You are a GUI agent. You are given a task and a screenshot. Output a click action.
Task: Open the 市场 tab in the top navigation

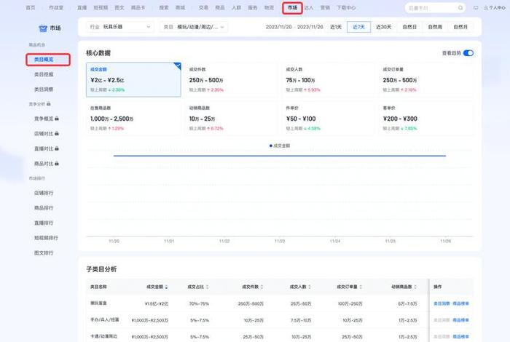292,8
